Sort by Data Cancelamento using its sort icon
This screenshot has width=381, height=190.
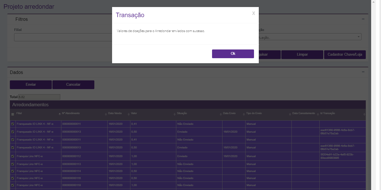318,114
